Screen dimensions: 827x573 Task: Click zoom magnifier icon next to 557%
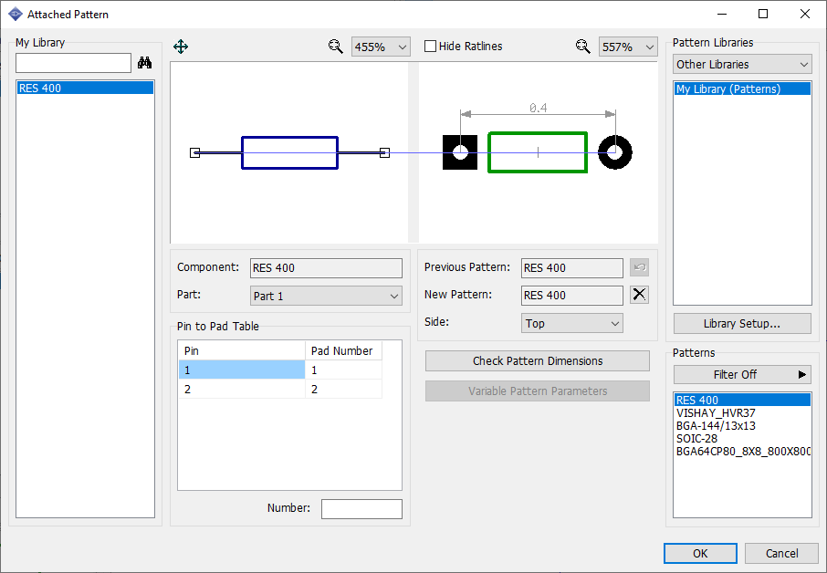click(x=582, y=47)
